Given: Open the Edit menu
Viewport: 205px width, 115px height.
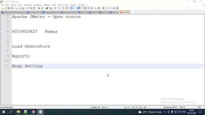Looking at the screenshot, I should click(7, 5).
